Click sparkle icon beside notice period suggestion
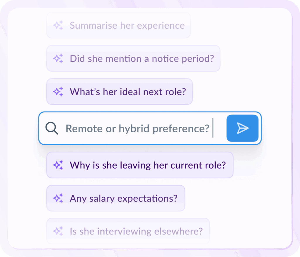300x257 pixels. 58,59
